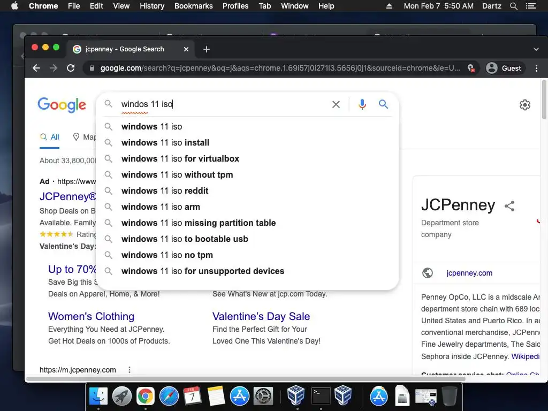Click in the Google search input field
The image size is (548, 411).
point(224,104)
